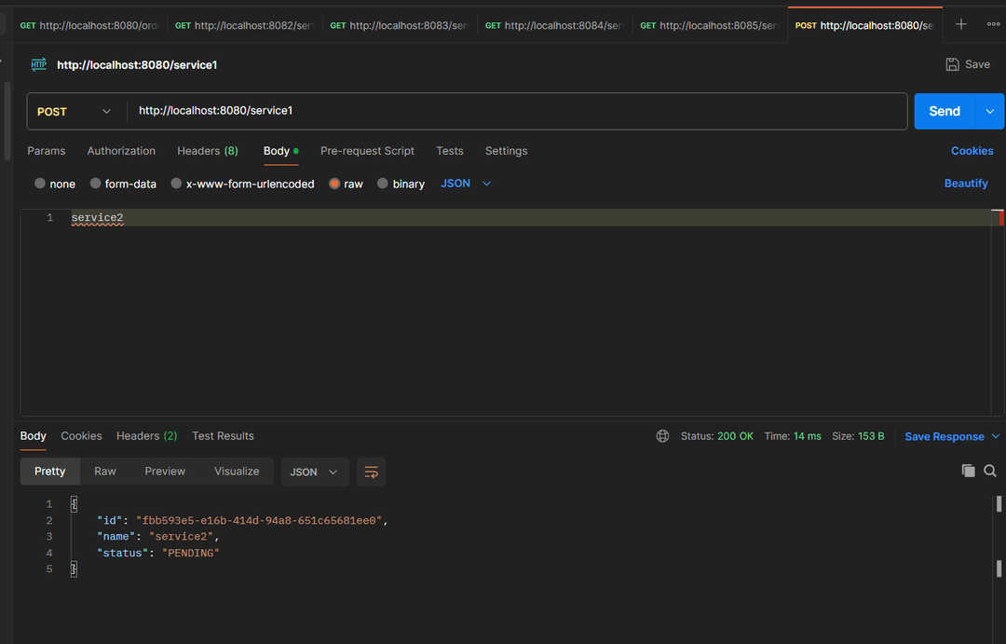The image size is (1006, 644).
Task: Choose the binary body radio option
Action: (x=383, y=184)
